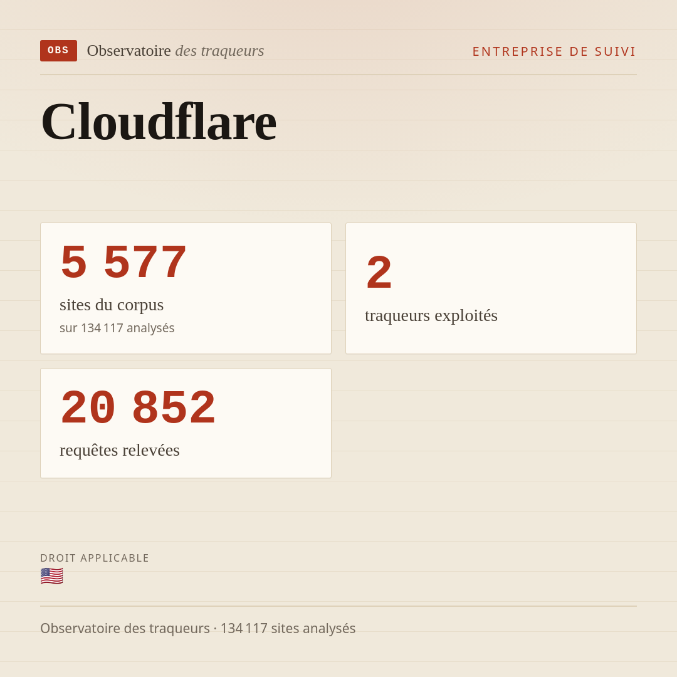Screen dimensions: 677x677
Task: Select the 20 852 figure
Action: click(138, 407)
